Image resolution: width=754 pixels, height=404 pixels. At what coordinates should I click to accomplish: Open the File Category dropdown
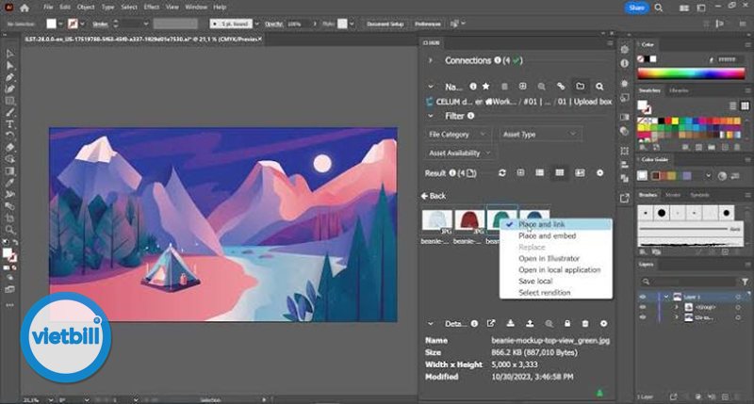tap(457, 135)
